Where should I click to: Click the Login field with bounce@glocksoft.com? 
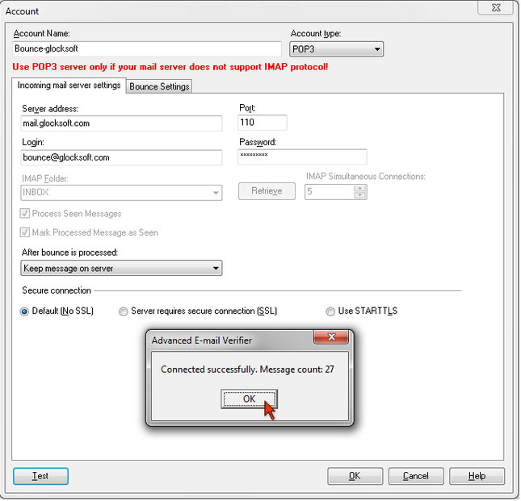122,158
